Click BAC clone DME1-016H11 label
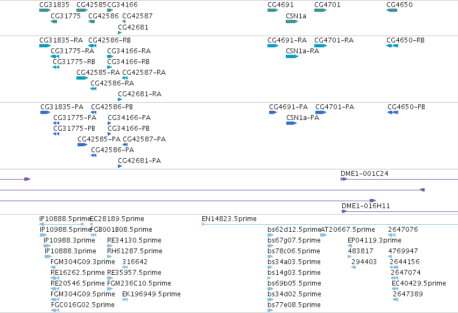The width and height of the screenshot is (458, 313). pos(365,206)
